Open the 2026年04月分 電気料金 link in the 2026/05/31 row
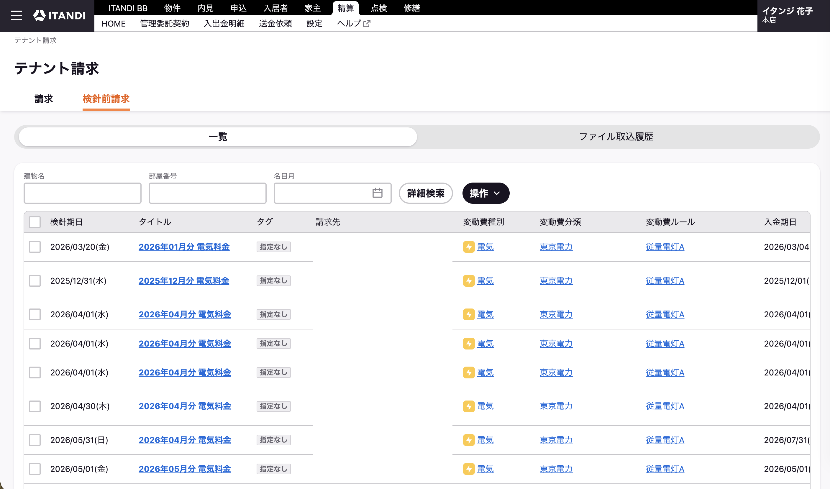This screenshot has height=489, width=830. click(185, 440)
